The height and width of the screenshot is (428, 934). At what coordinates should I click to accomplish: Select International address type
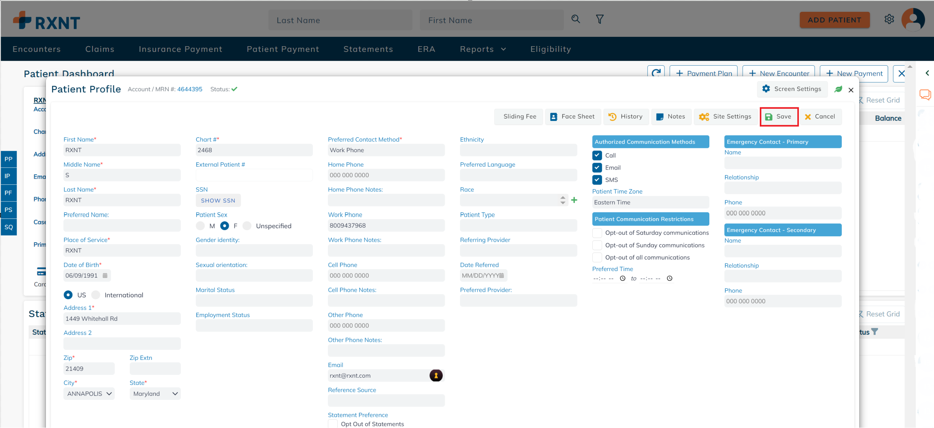(95, 295)
